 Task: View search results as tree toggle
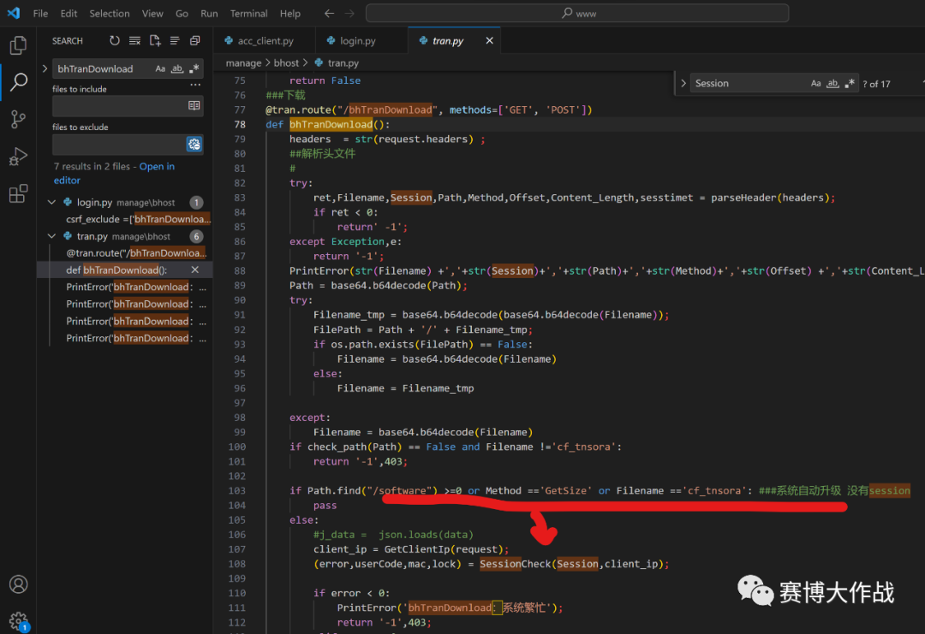pos(175,41)
